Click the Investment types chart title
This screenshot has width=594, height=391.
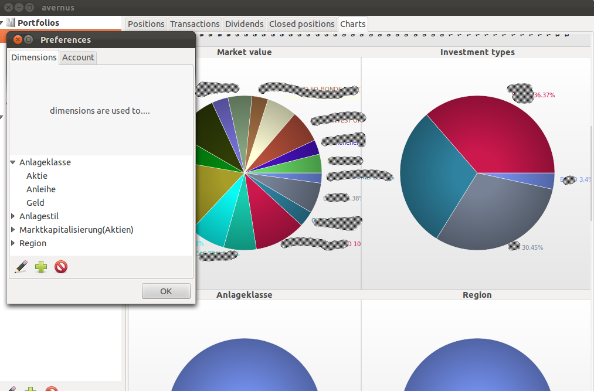point(477,52)
